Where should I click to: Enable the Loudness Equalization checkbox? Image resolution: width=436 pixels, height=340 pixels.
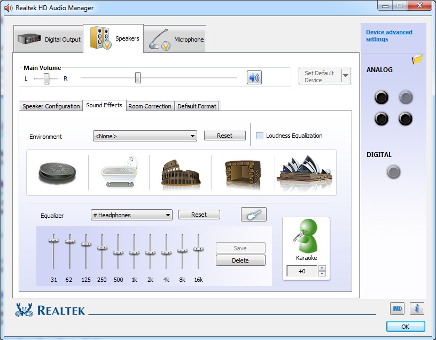(x=260, y=136)
